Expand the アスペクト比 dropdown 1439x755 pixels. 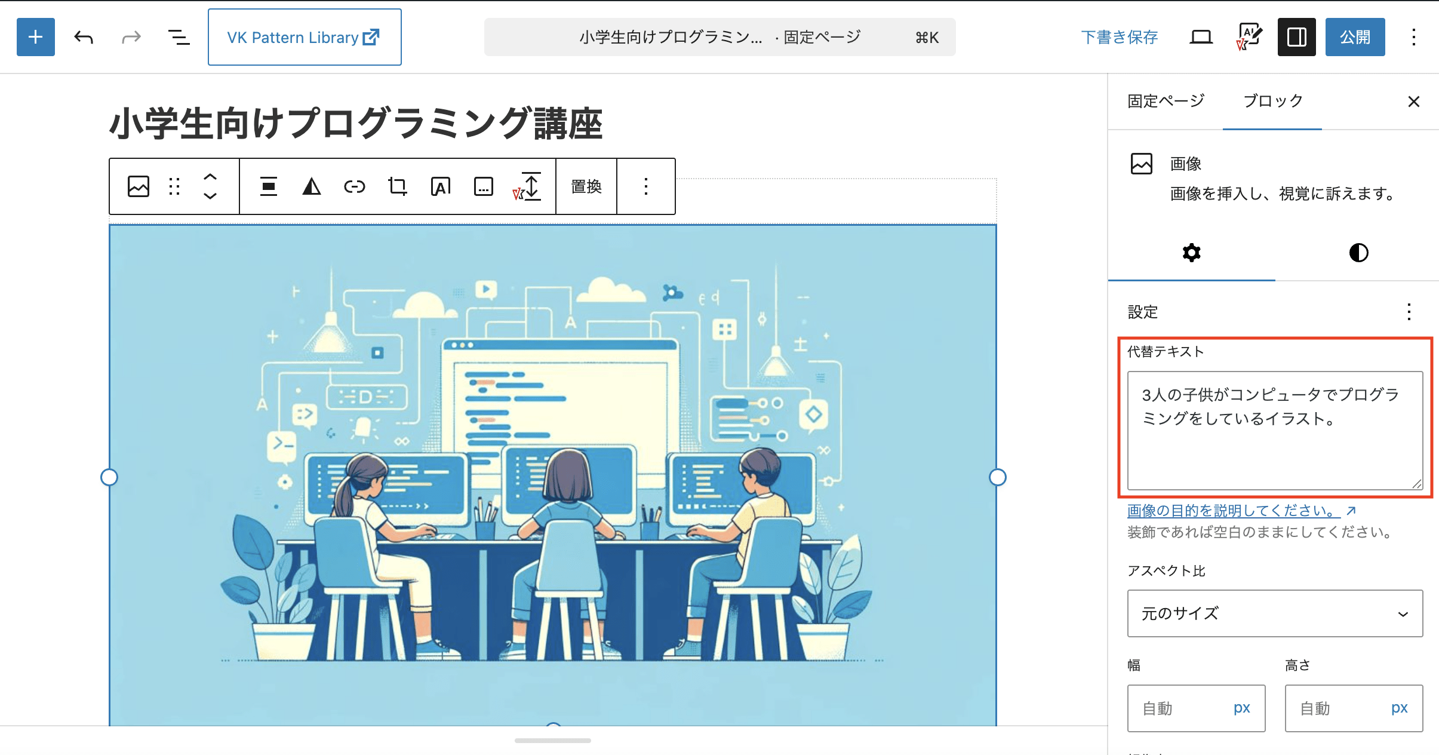coord(1275,613)
